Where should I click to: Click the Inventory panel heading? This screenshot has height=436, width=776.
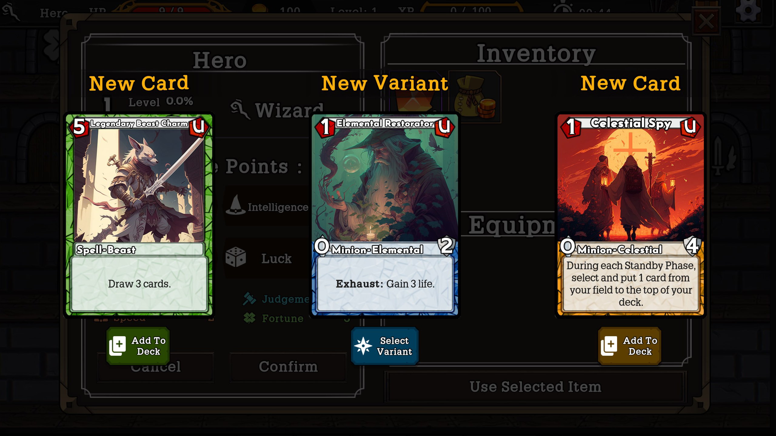coord(536,53)
